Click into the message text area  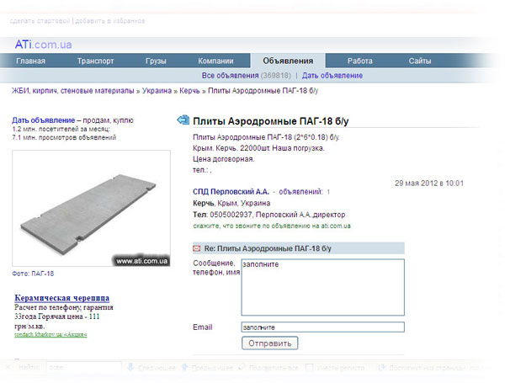[322, 286]
